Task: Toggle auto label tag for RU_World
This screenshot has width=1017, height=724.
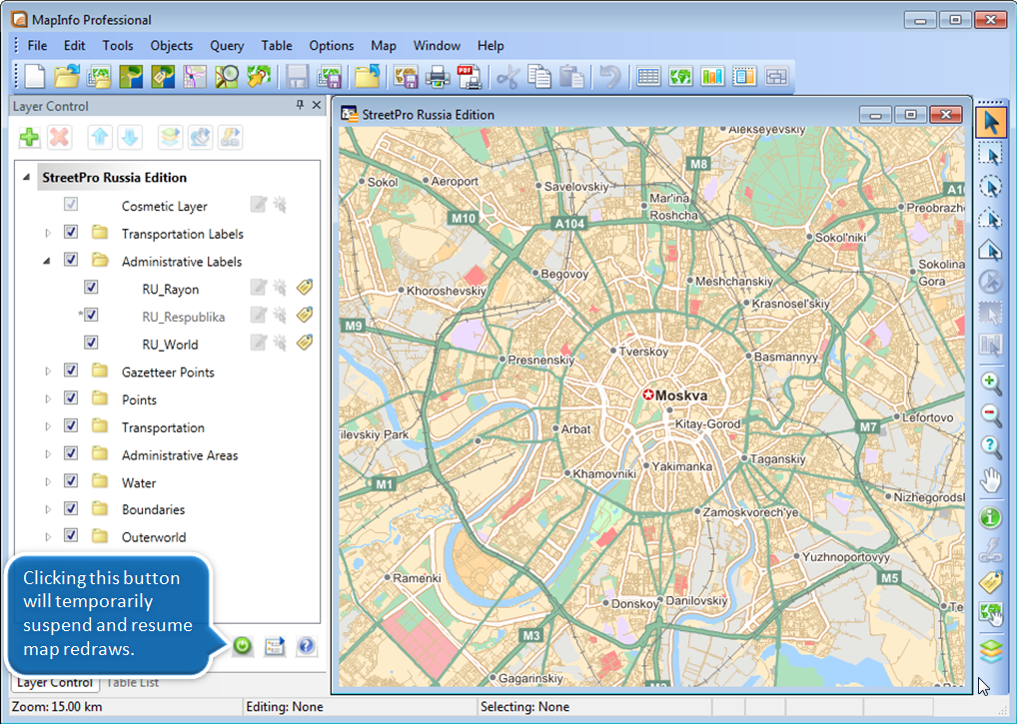Action: 305,342
